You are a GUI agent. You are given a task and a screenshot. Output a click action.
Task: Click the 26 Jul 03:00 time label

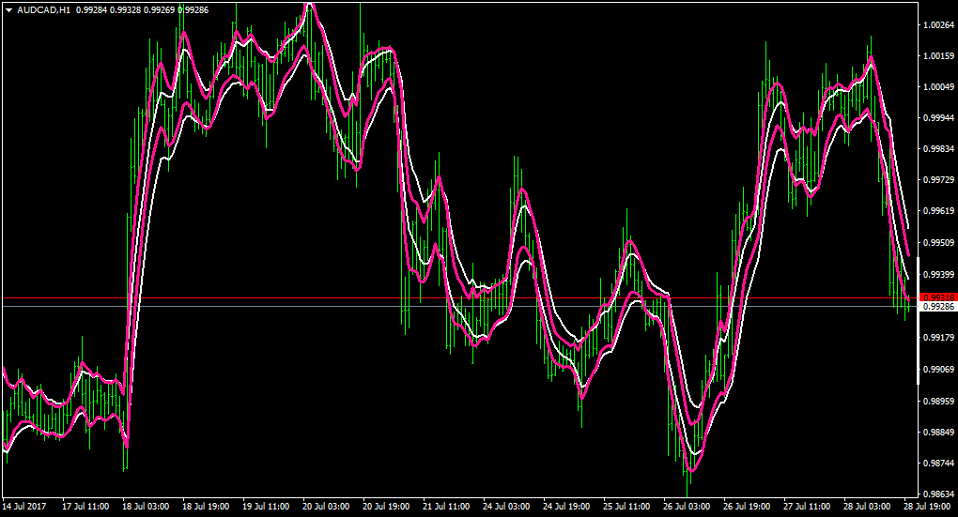(687, 507)
